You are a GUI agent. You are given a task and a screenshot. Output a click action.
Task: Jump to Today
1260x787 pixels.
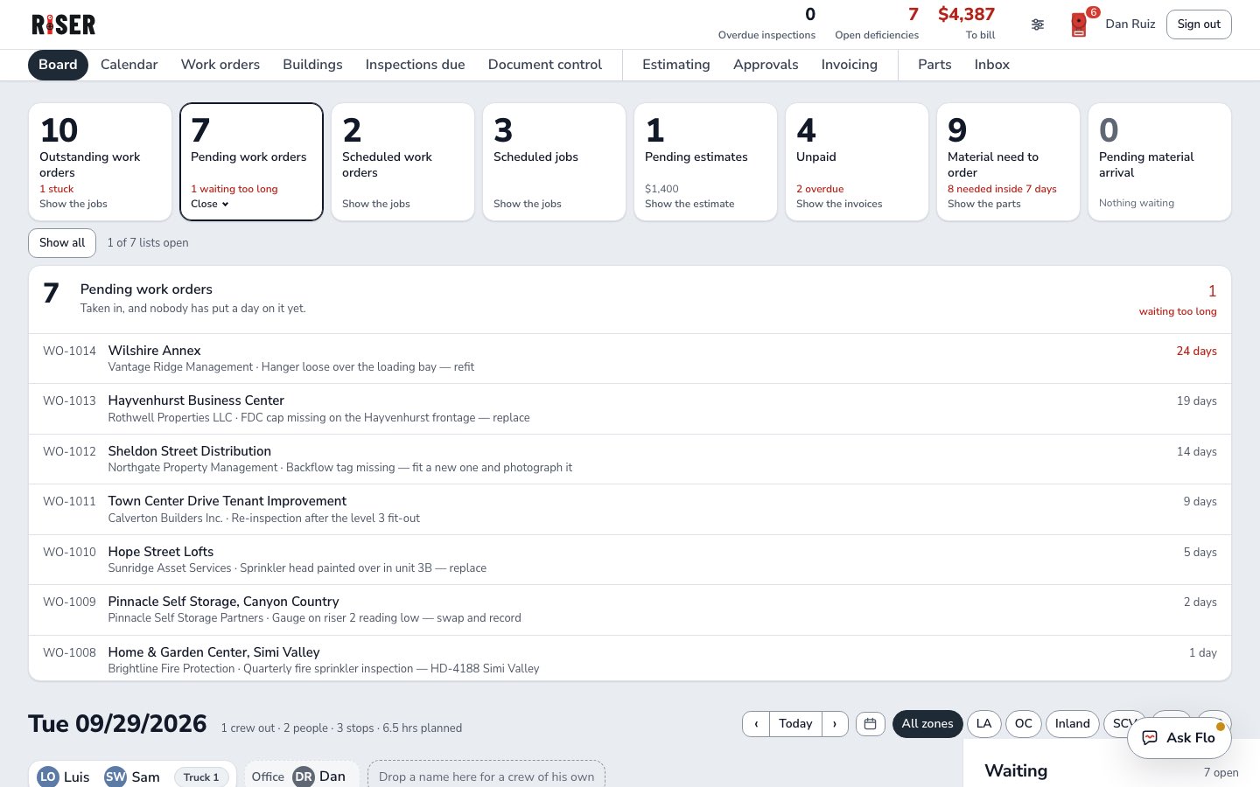(x=795, y=724)
